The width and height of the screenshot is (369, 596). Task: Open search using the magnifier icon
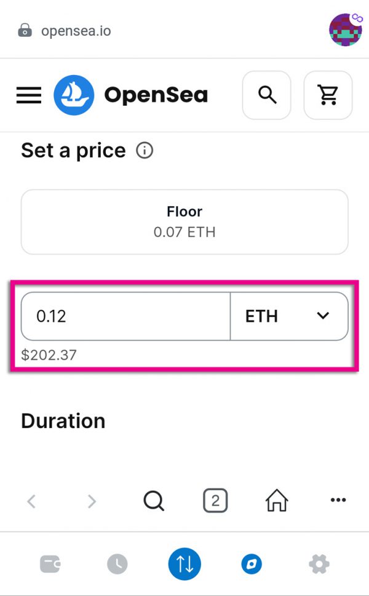[266, 95]
